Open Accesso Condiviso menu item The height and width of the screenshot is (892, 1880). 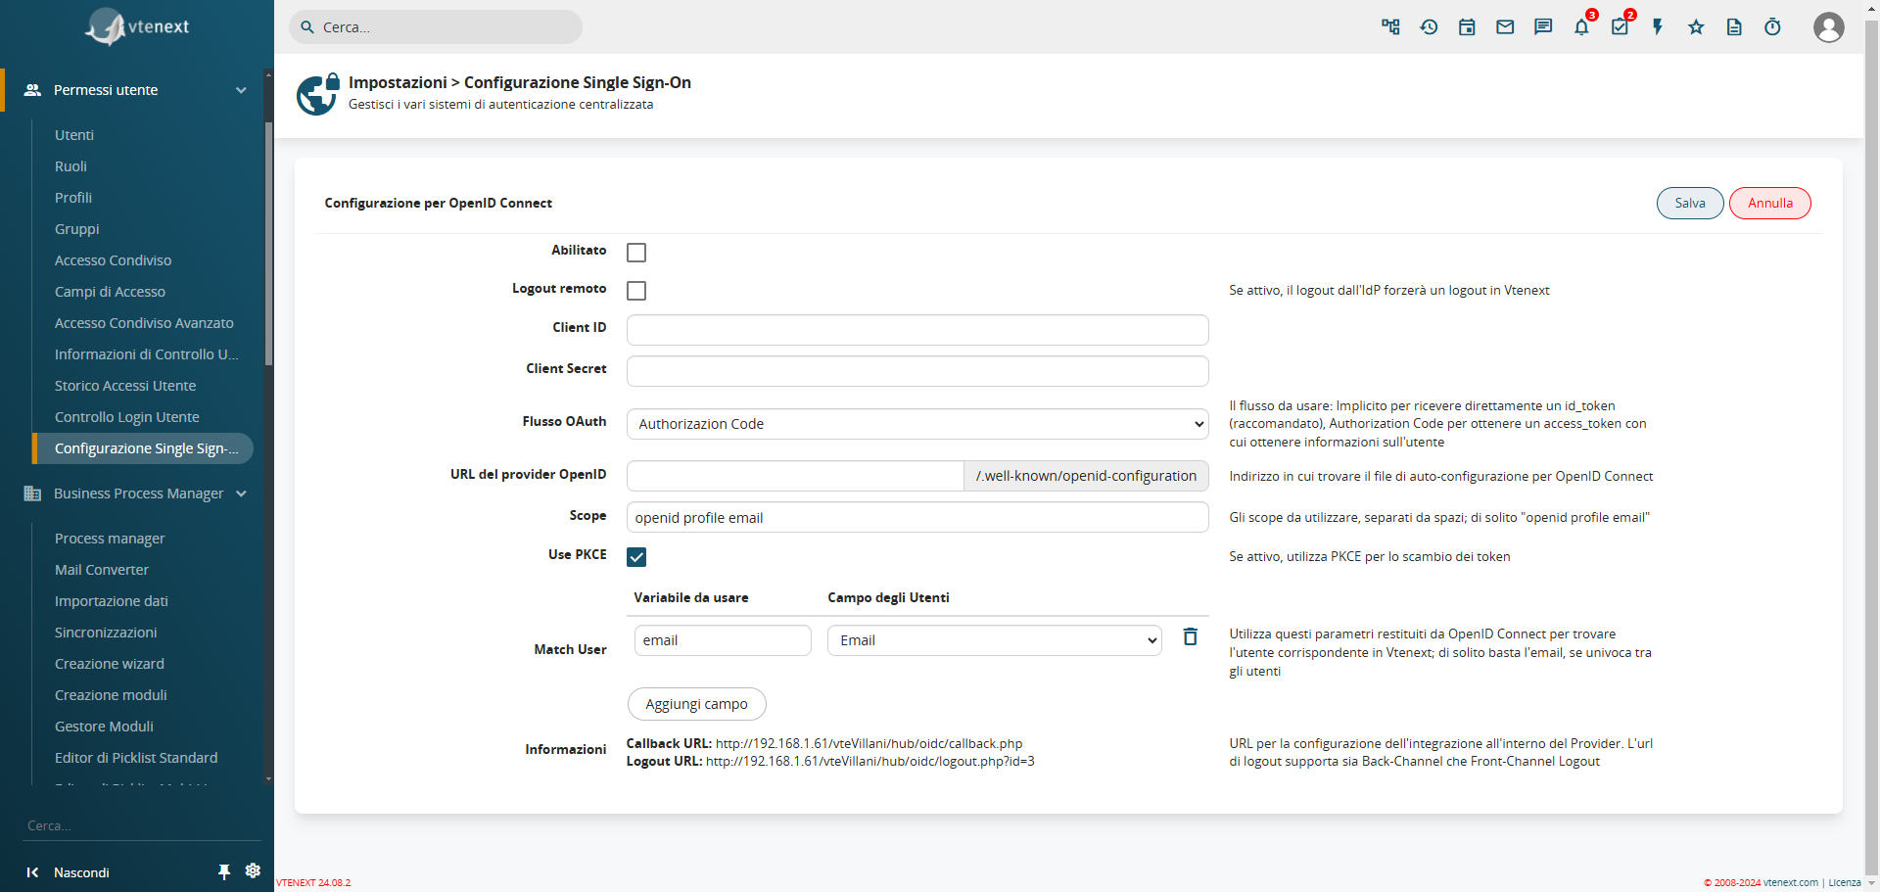(x=113, y=260)
